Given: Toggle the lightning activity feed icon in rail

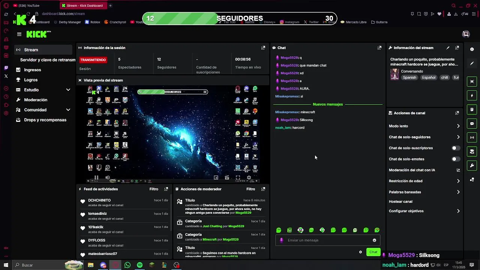Looking at the screenshot, I should (x=472, y=96).
